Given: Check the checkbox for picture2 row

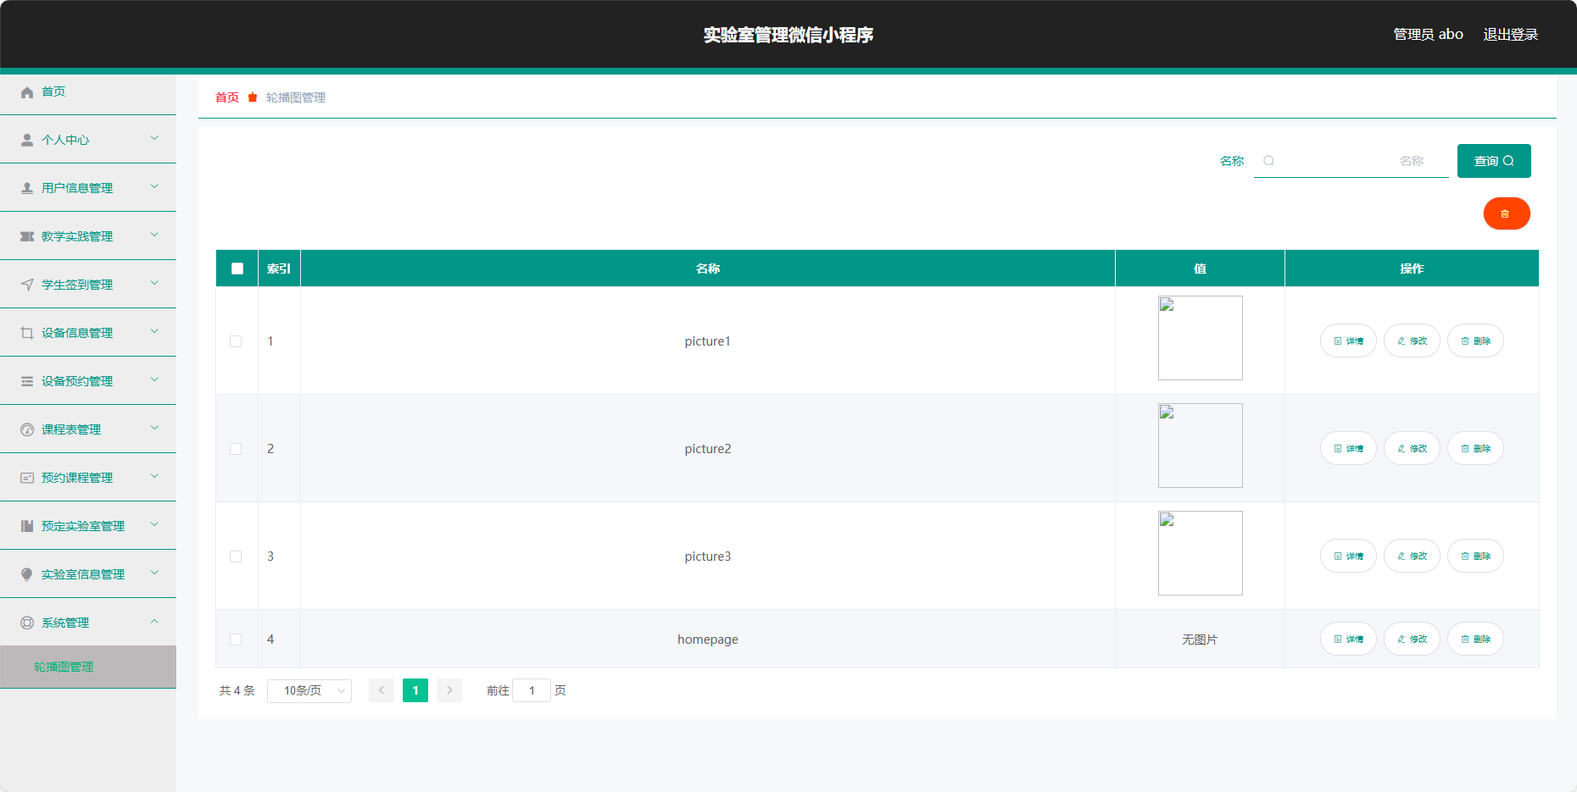Looking at the screenshot, I should (x=236, y=449).
